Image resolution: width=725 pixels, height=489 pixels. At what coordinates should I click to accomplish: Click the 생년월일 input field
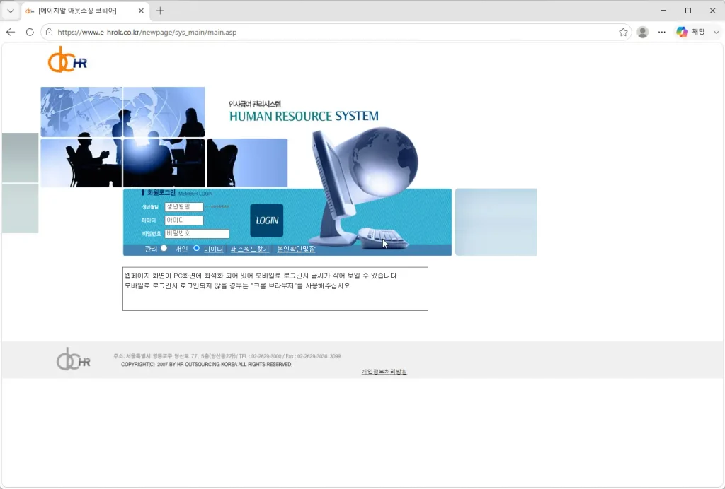coord(184,206)
